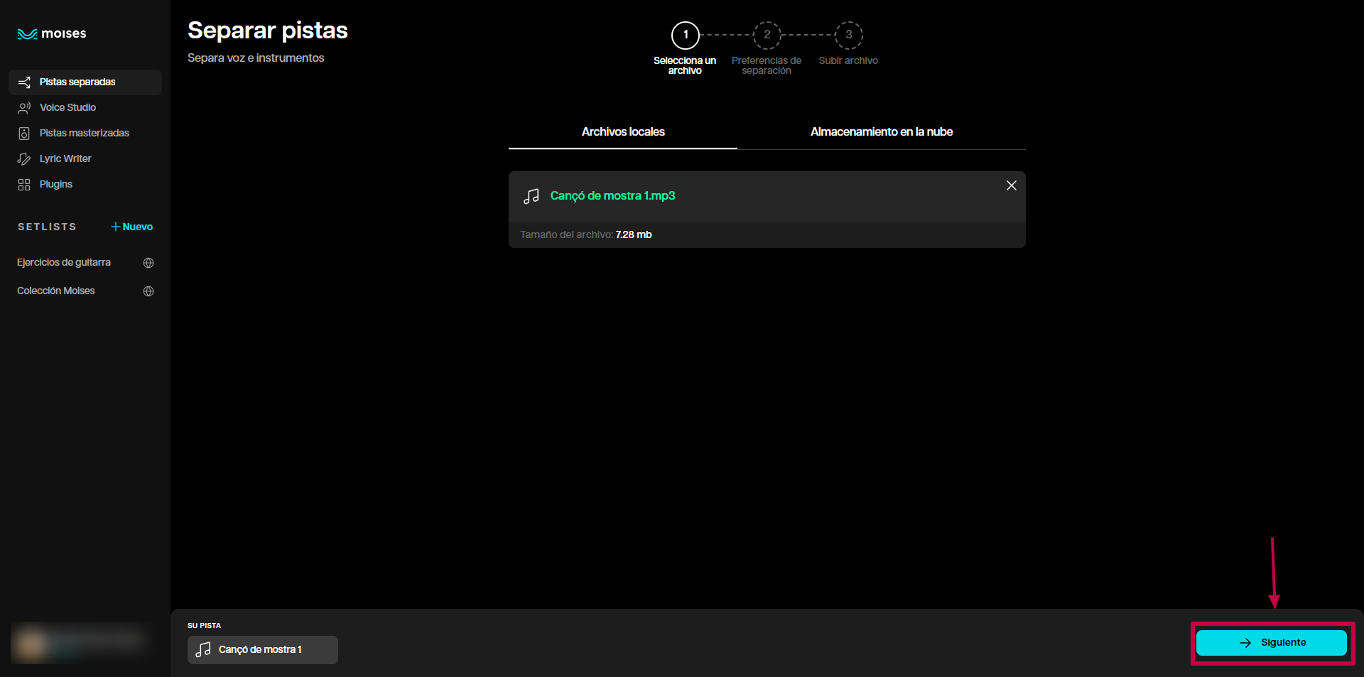Open Lyric Writer pen icon
This screenshot has width=1364, height=677.
tap(24, 159)
